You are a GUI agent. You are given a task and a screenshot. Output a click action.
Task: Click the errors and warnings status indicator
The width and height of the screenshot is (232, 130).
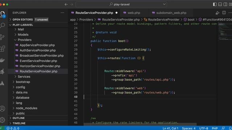[13, 129]
